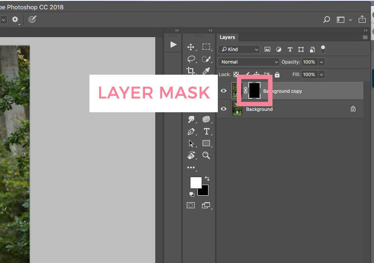Hide the Background copy layer
The image size is (374, 263).
tap(224, 91)
